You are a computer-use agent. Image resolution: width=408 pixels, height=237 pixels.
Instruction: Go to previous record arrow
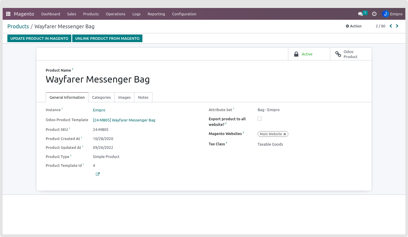[x=391, y=26]
